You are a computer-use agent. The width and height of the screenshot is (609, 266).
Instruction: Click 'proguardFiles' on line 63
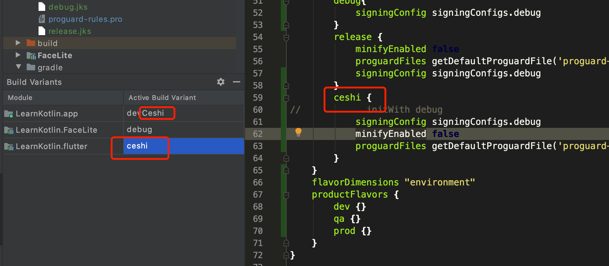click(391, 146)
